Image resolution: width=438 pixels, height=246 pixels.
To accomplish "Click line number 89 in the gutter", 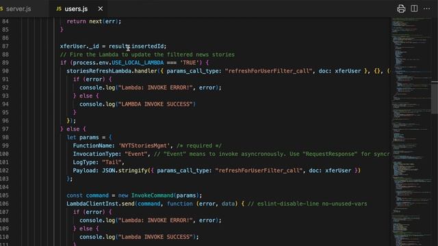I will (x=5, y=63).
